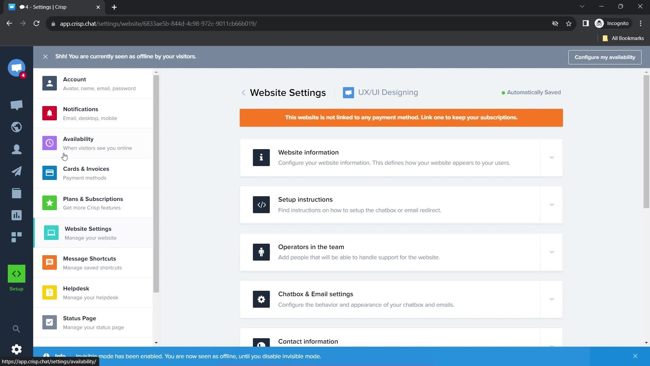Select the Message Shortcuts icon

tap(49, 263)
